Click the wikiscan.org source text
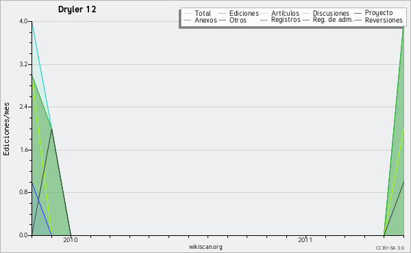 coord(206,247)
